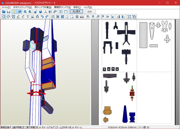Select the large orange box unfolded part

point(107,110)
